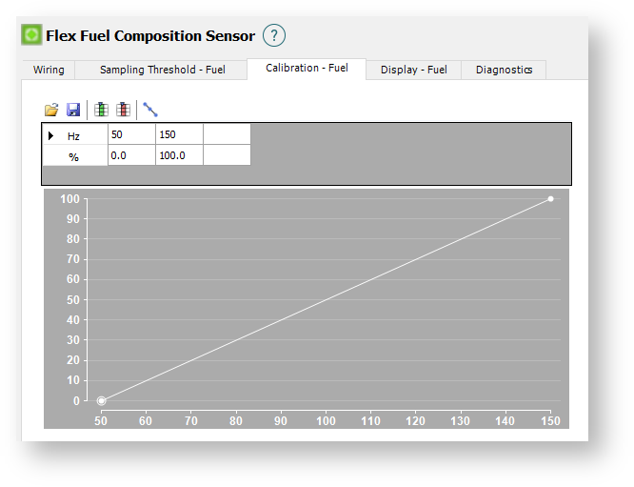The image size is (634, 487).
Task: Click the 0.0 percent cell
Action: (x=131, y=155)
